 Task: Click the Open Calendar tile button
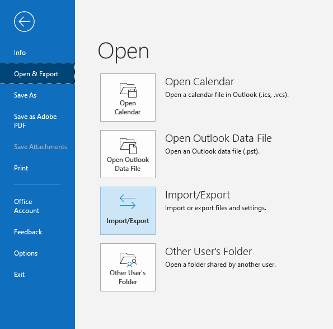click(x=128, y=98)
